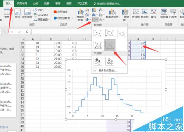This screenshot has height=132, width=184.
Task: Switch to the 数据 Data tab
Action: [x=47, y=3]
